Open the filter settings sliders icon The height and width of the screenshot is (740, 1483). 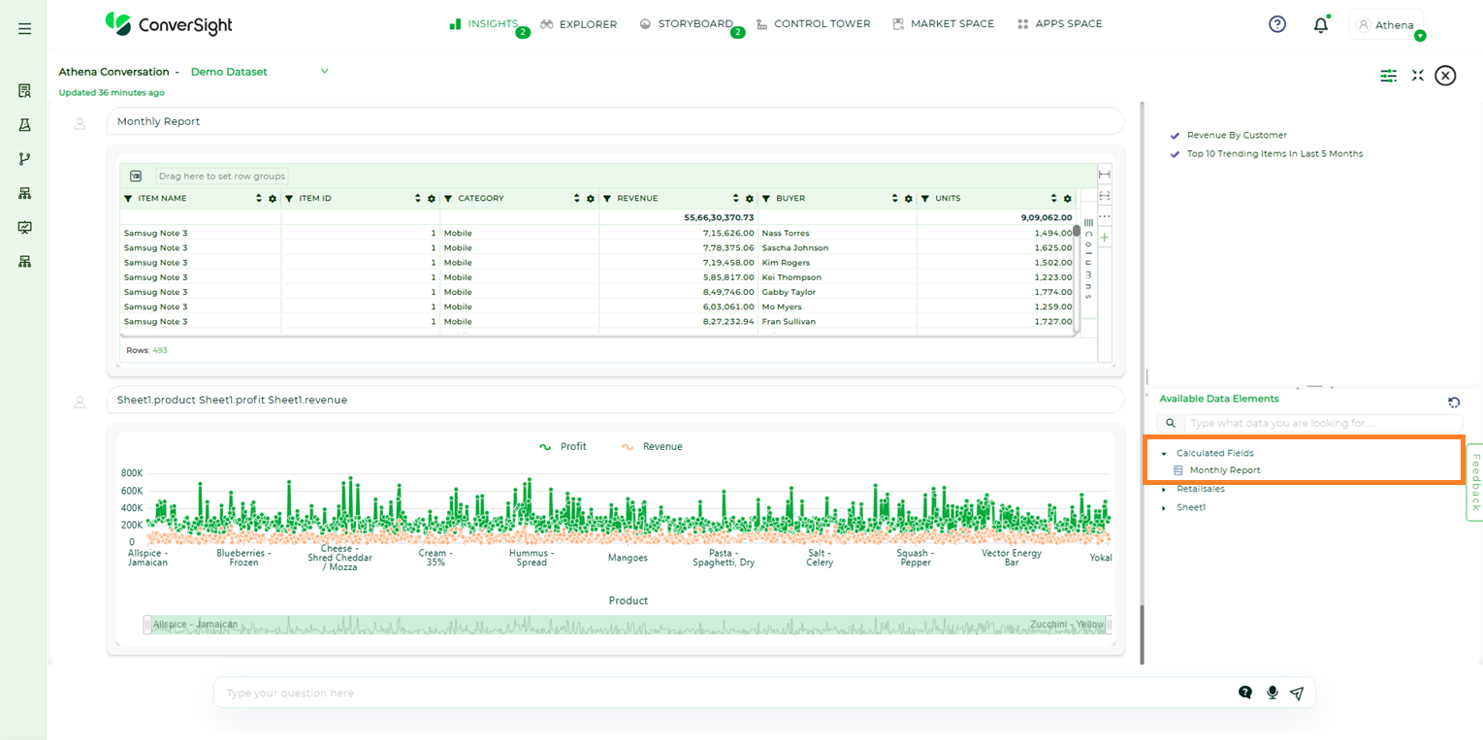1389,76
